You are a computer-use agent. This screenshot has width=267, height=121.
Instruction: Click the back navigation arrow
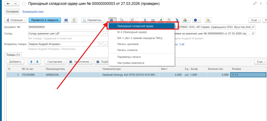(8, 4)
